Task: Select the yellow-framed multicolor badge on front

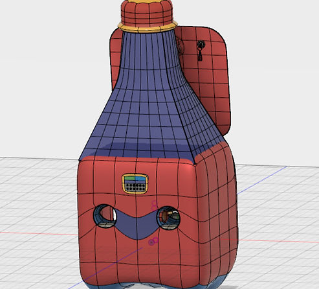Action: [x=135, y=183]
